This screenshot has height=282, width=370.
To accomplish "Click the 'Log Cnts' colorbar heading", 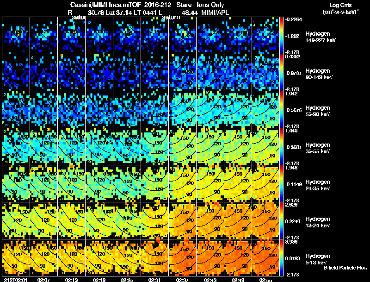I will tap(340, 5).
